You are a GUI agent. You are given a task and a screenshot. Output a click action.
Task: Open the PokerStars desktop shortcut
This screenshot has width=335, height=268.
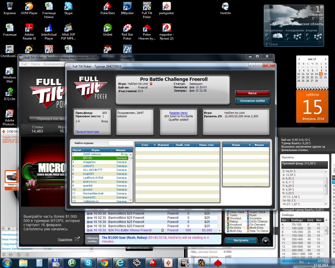[x=108, y=8]
